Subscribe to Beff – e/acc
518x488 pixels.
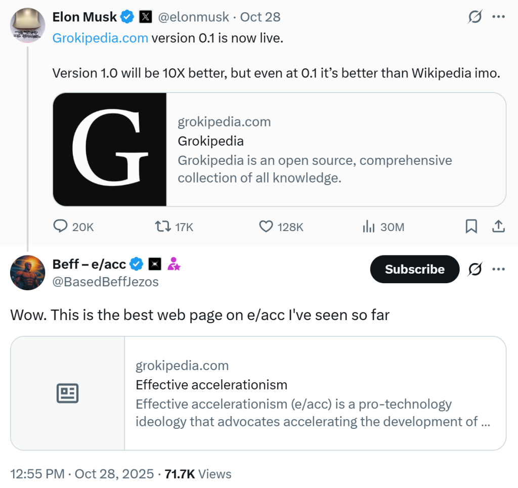[414, 270]
